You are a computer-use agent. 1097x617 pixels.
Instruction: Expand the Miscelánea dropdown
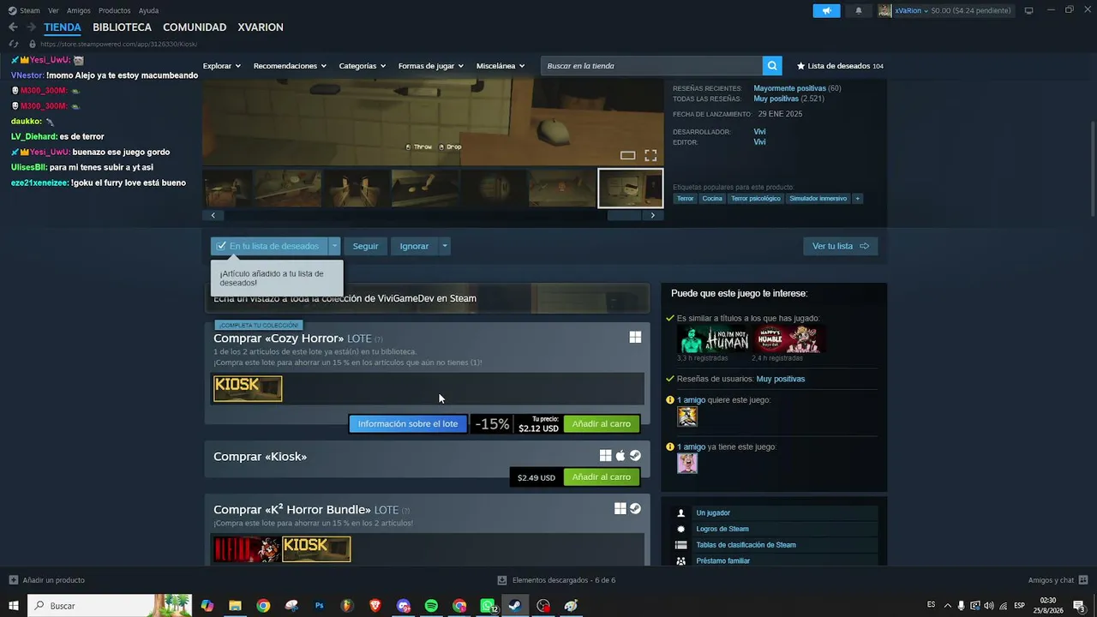click(501, 66)
